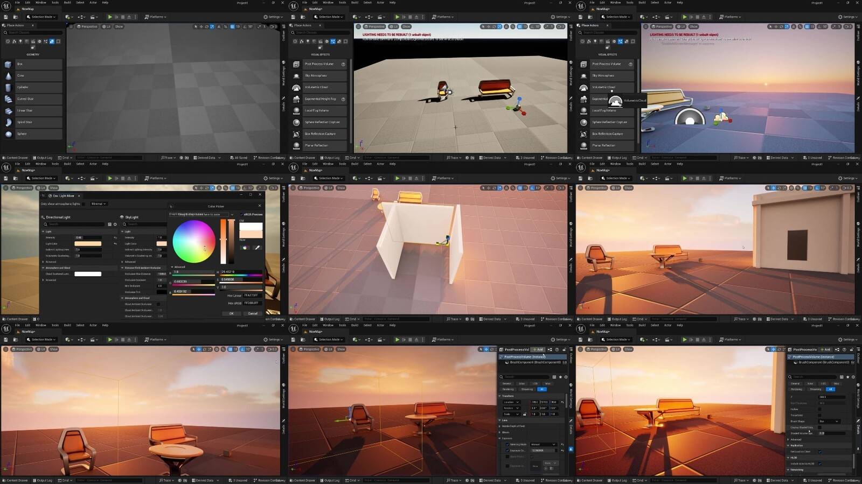Confirm with OK in Color Picker

pos(232,313)
